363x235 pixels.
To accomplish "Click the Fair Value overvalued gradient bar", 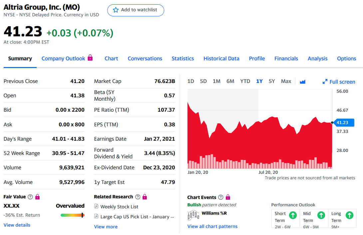I will [x=72, y=215].
